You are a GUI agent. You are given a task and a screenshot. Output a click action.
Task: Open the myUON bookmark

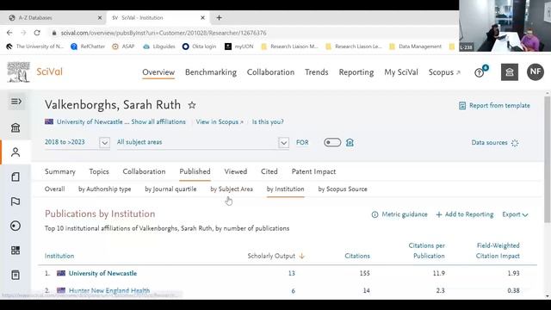239,46
